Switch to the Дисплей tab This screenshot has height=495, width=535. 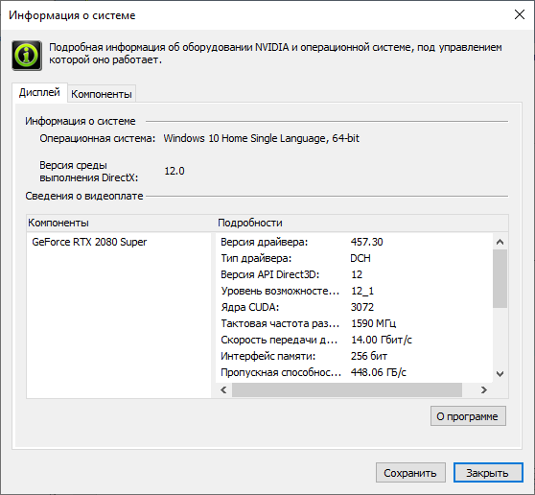point(39,92)
